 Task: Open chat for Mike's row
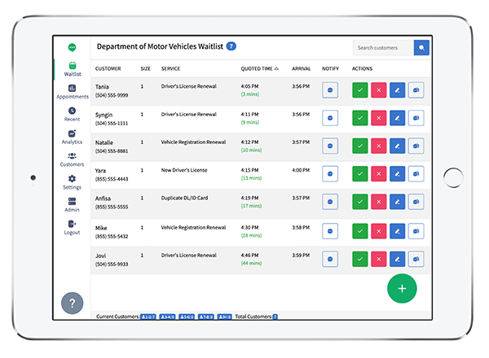[416, 231]
